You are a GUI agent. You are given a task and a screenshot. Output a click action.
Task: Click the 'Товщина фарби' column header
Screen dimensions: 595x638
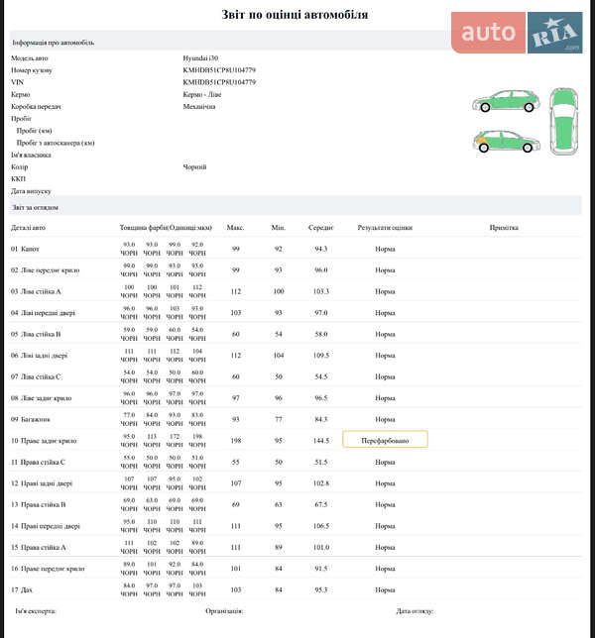(166, 228)
